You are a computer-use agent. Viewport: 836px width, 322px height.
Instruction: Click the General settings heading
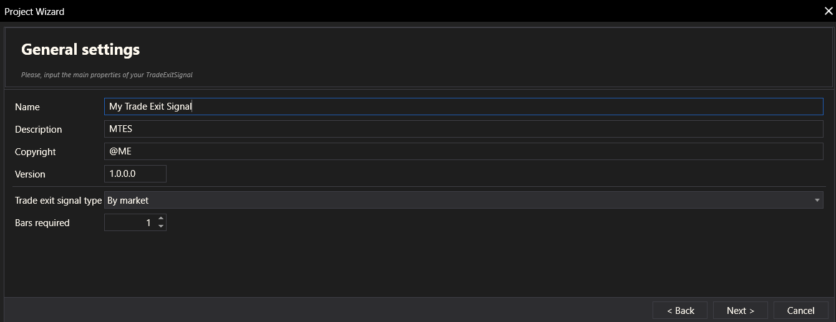(x=80, y=49)
